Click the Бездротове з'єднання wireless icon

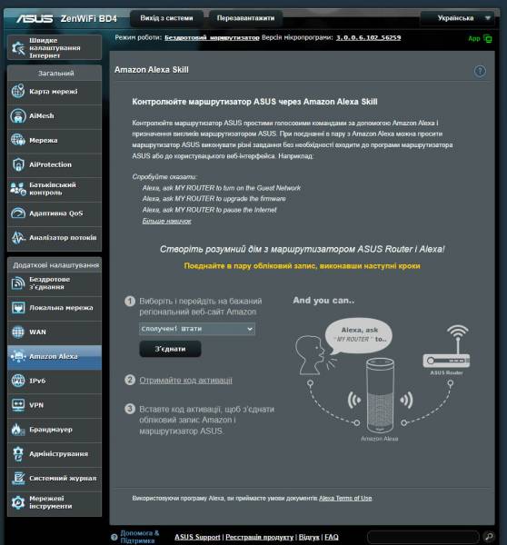[18, 283]
